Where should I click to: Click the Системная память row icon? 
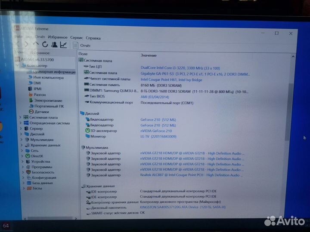click(x=87, y=85)
